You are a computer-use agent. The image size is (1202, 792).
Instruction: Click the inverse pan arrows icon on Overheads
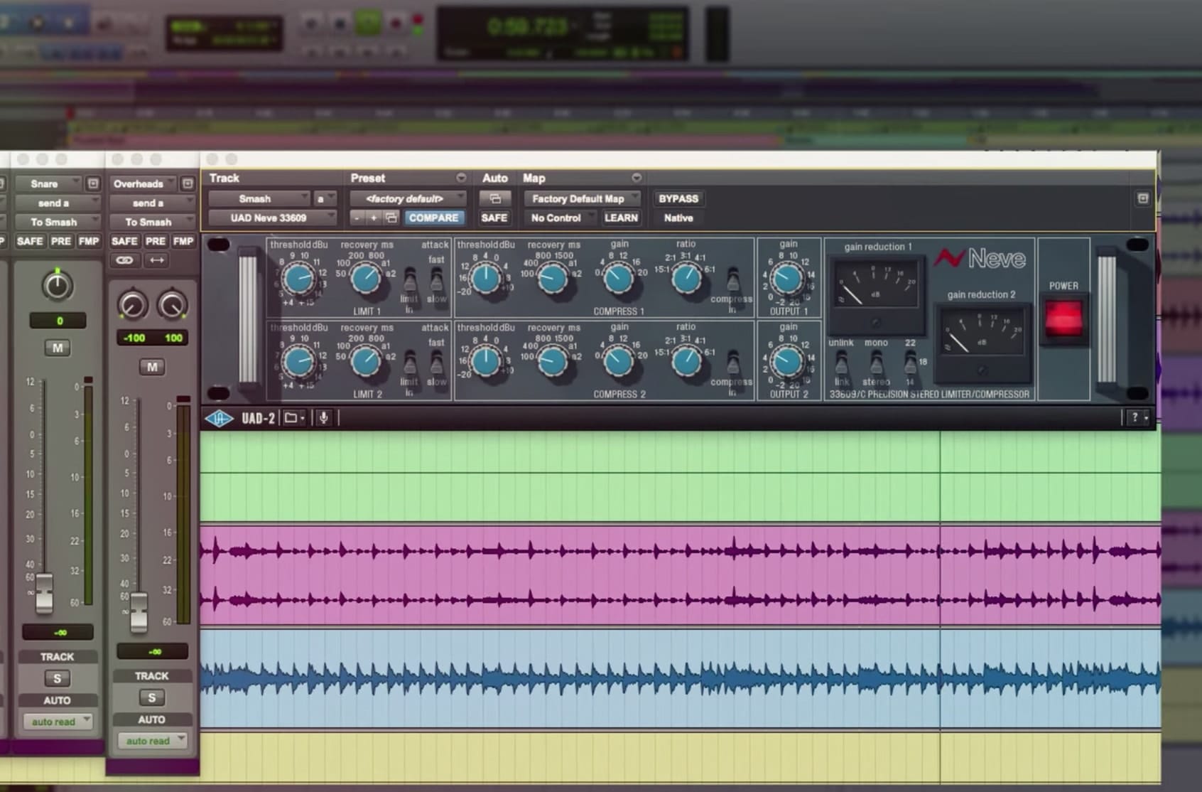pyautogui.click(x=157, y=260)
